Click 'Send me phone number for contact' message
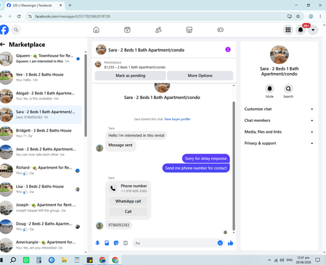 [196, 168]
